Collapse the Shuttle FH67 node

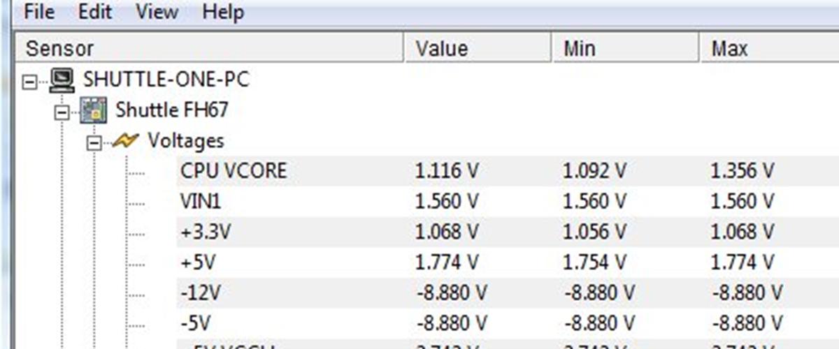[x=62, y=111]
